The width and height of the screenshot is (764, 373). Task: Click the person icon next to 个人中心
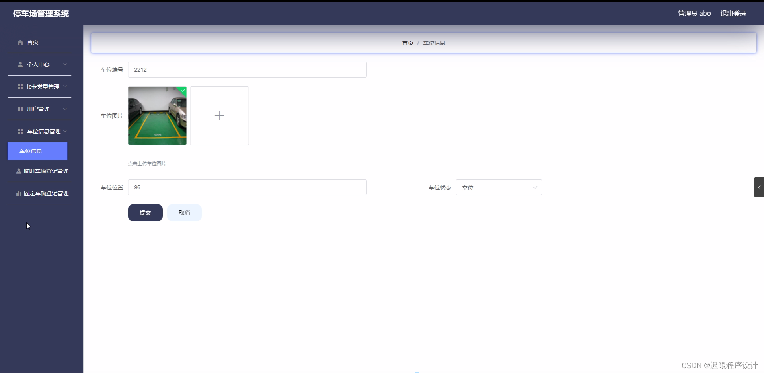(x=20, y=64)
